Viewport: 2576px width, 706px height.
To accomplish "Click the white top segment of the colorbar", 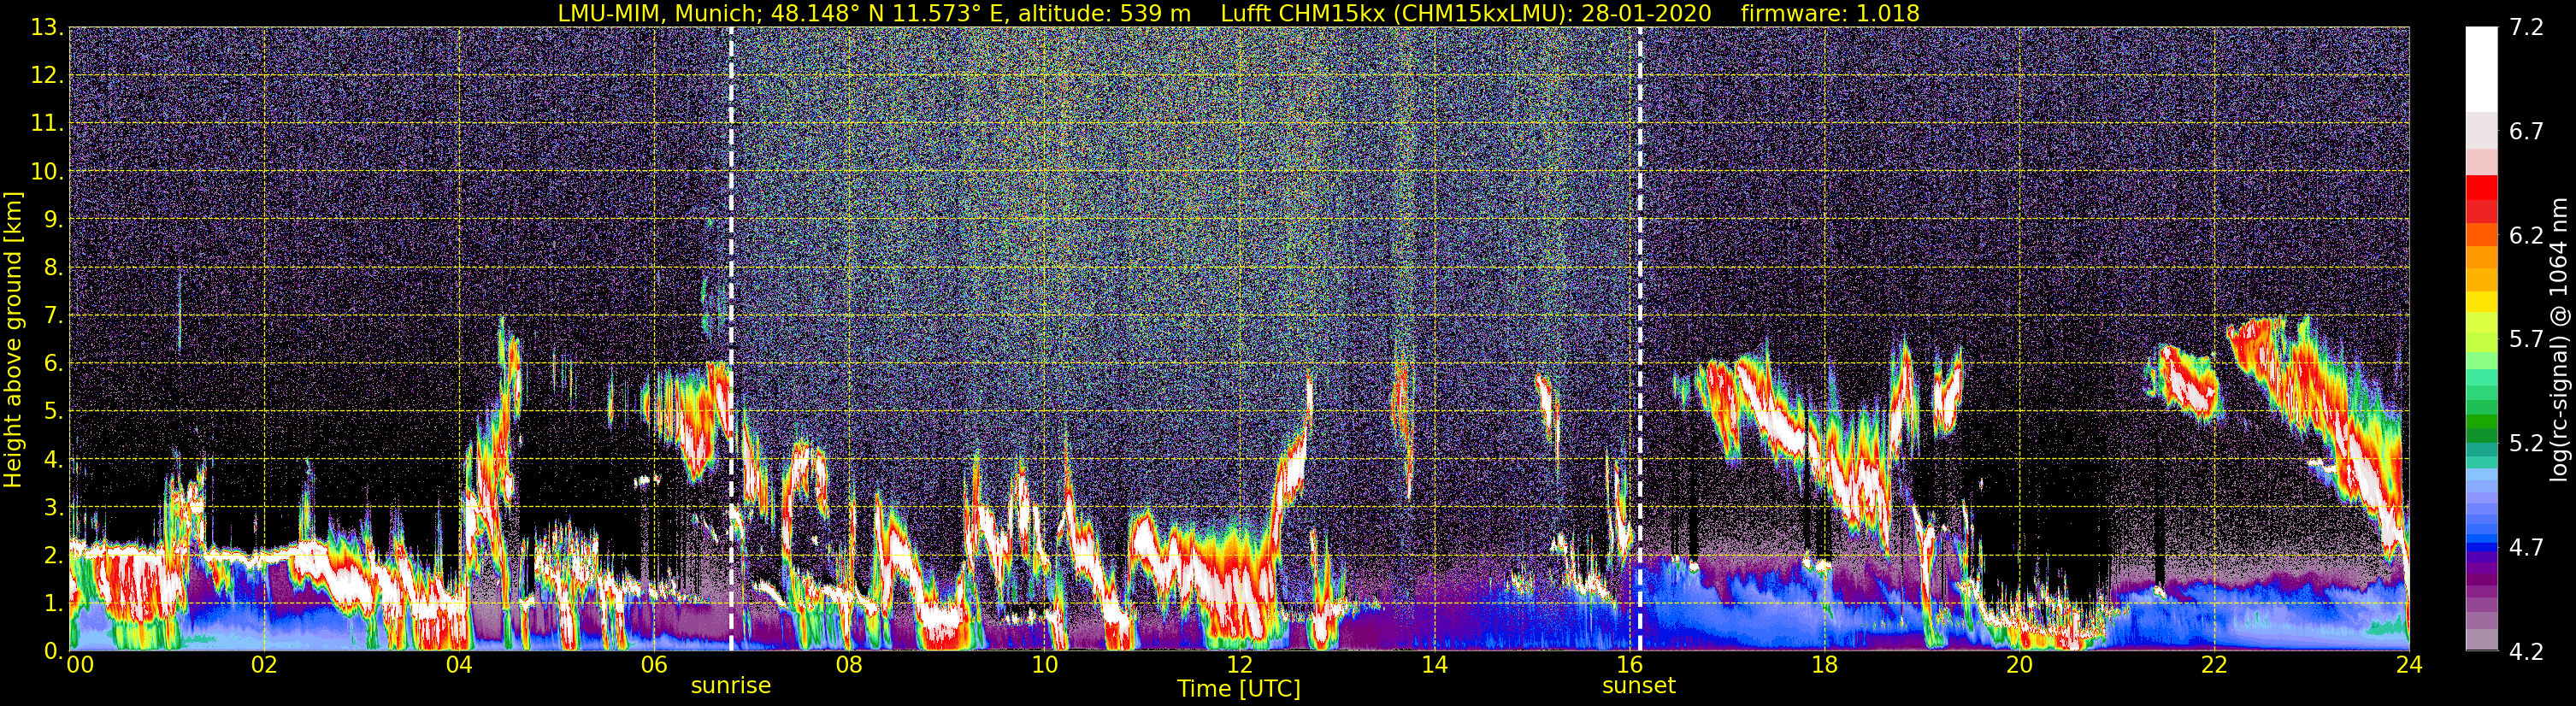I will (x=2481, y=68).
